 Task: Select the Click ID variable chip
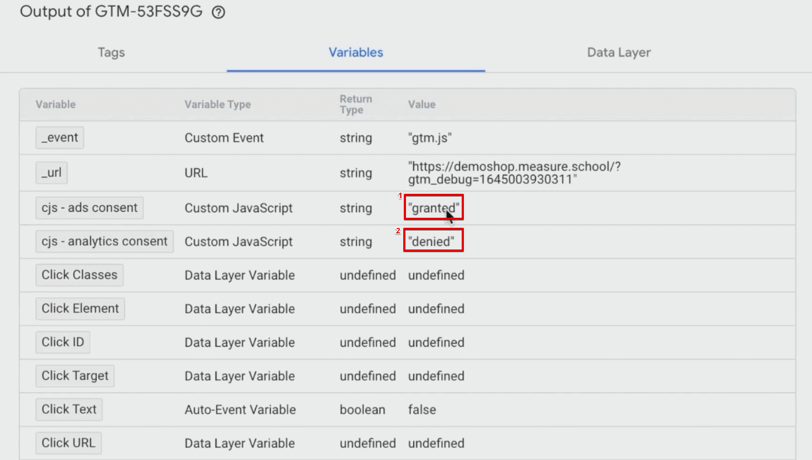pos(62,342)
